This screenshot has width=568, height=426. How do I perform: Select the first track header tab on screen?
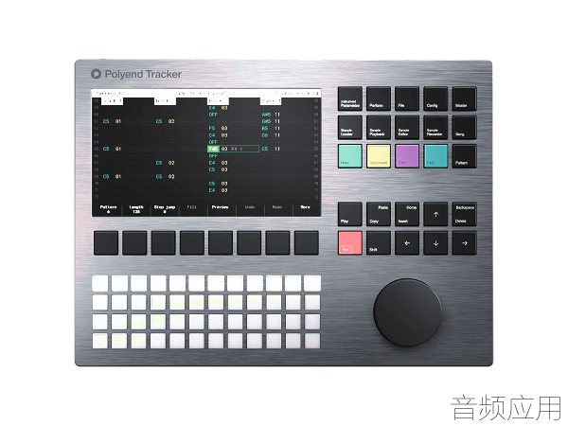tap(112, 100)
